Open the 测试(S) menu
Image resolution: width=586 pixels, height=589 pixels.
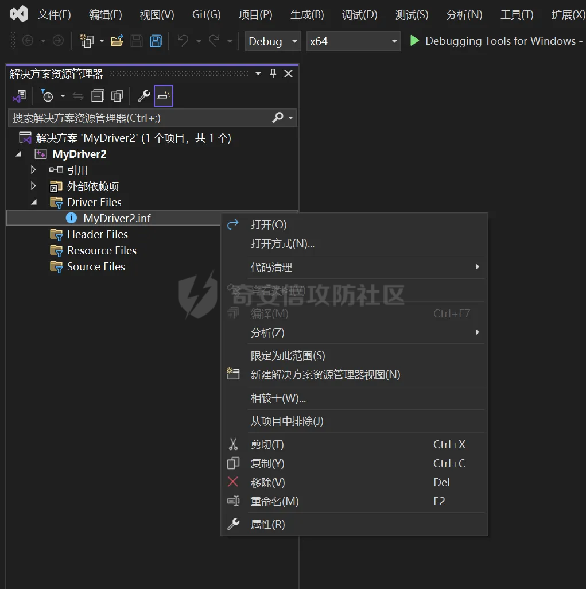coord(412,15)
